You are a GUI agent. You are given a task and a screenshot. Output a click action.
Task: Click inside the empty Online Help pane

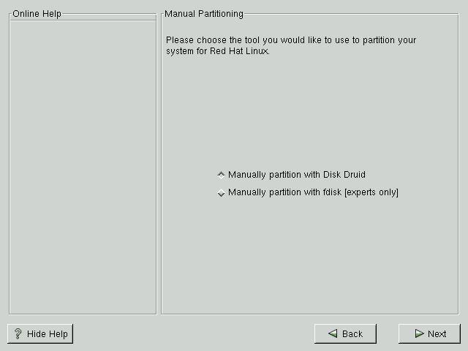tap(83, 167)
